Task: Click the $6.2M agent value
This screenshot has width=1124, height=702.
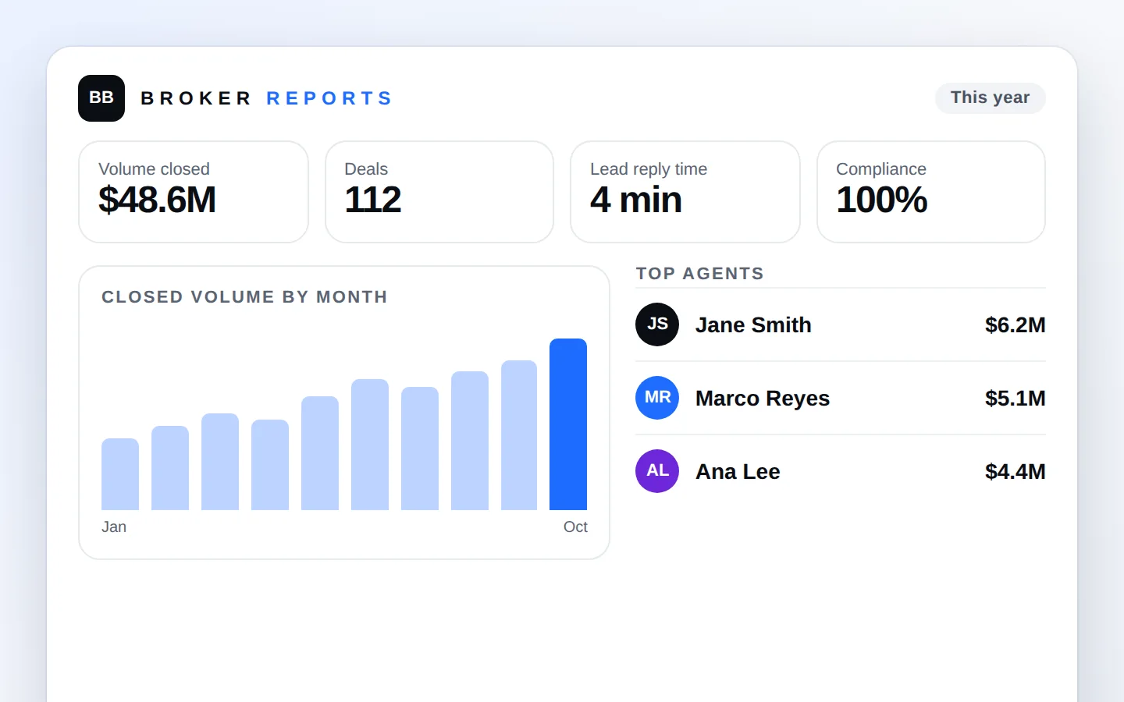Action: (1015, 324)
